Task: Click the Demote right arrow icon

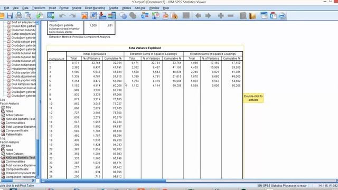Action: 208,16
